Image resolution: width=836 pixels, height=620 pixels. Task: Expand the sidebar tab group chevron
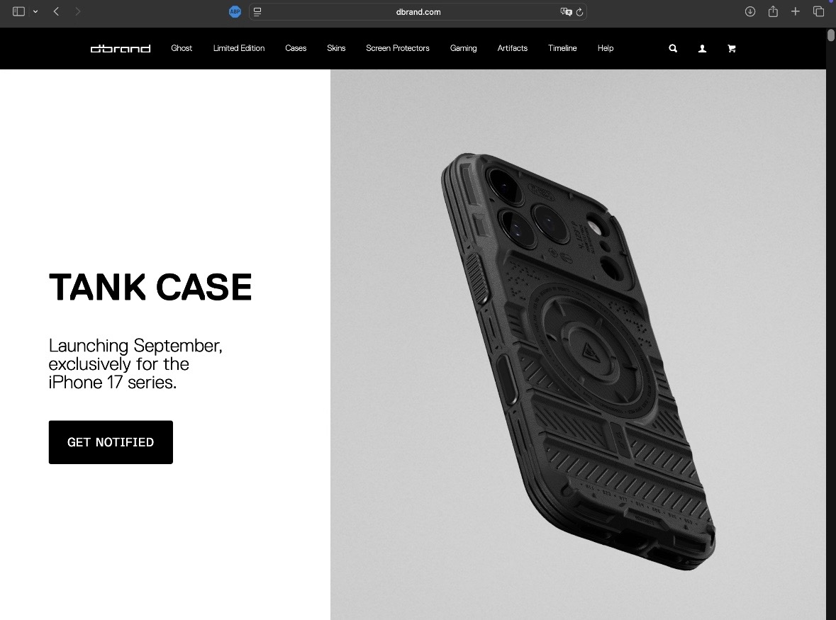coord(35,12)
